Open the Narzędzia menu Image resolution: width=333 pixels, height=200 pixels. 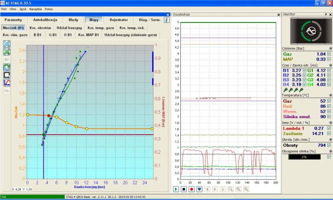click(x=36, y=9)
